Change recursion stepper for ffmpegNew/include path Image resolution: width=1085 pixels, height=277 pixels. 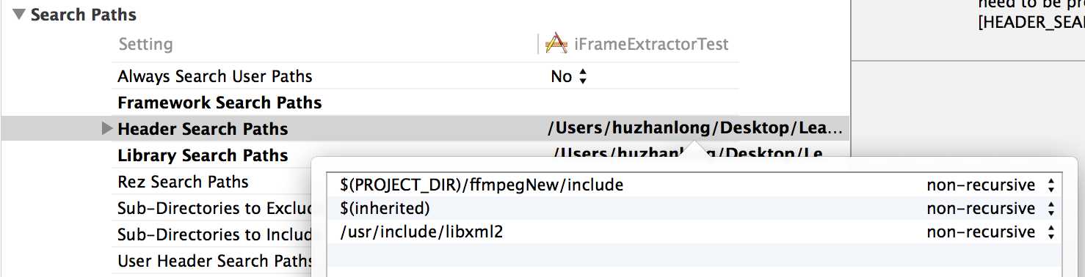click(x=1051, y=185)
